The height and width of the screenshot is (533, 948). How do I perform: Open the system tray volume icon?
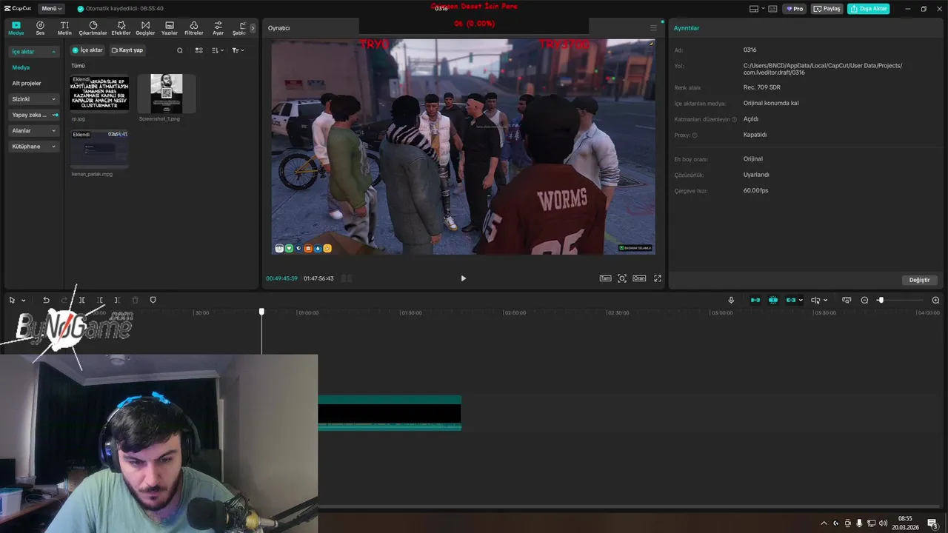pos(883,523)
